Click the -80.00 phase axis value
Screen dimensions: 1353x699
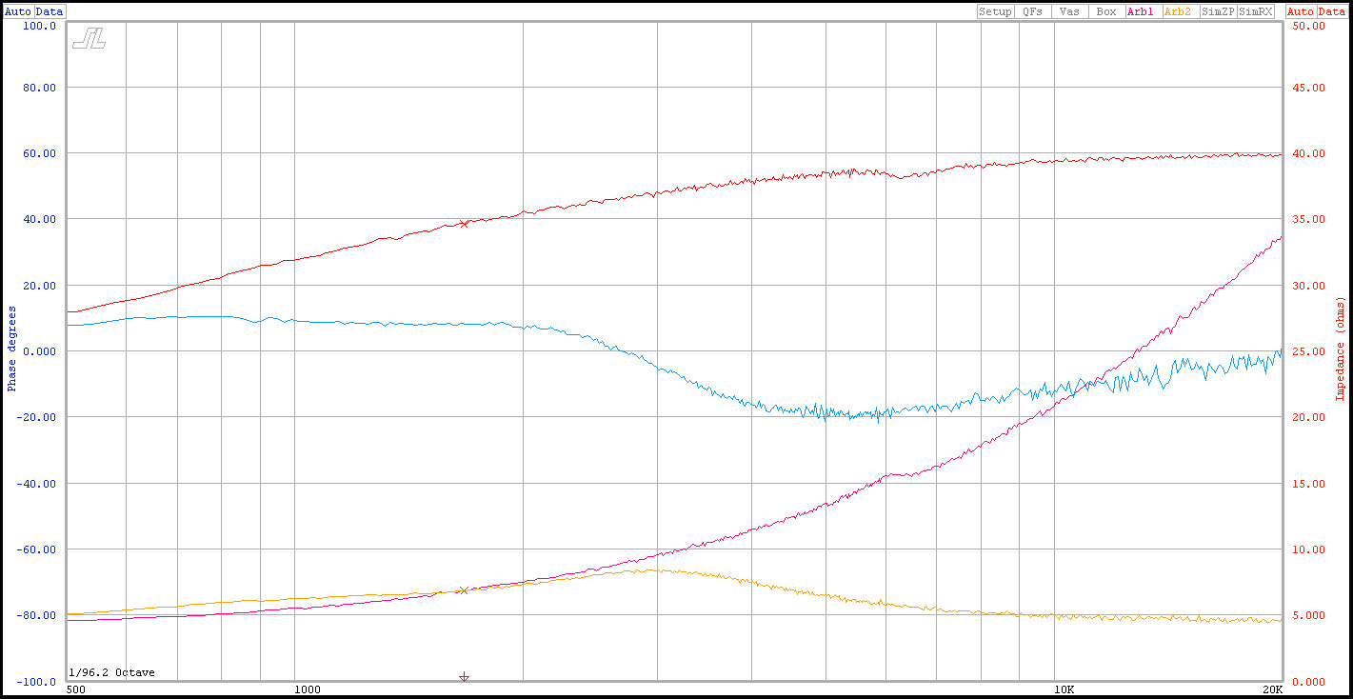37,615
